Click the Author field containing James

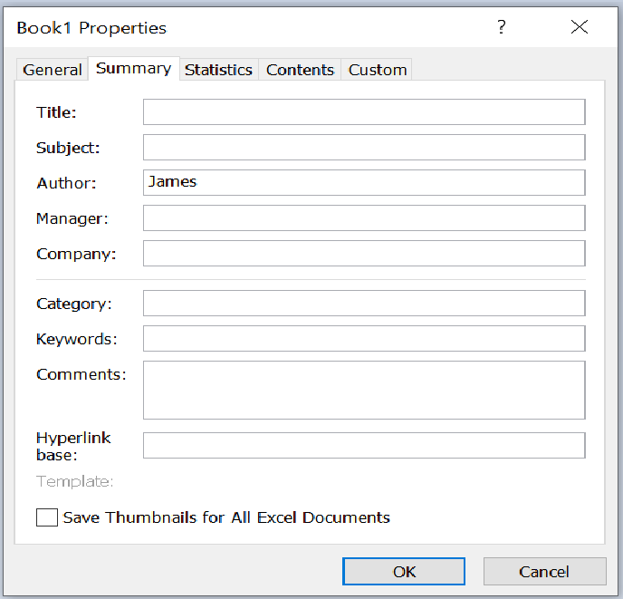[364, 183]
